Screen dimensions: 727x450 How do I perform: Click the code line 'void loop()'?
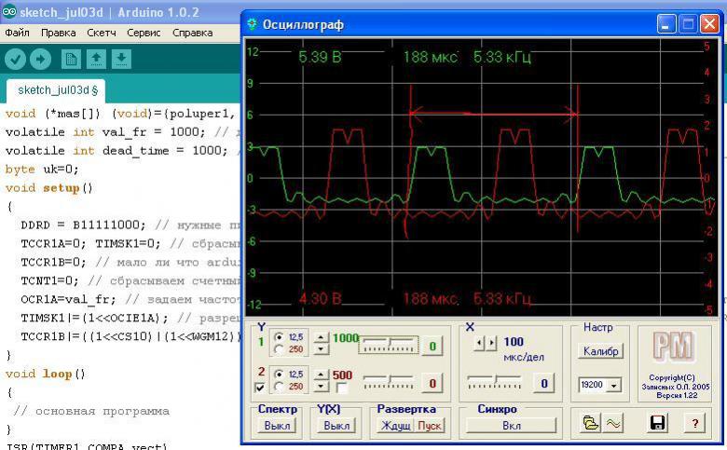click(x=46, y=374)
